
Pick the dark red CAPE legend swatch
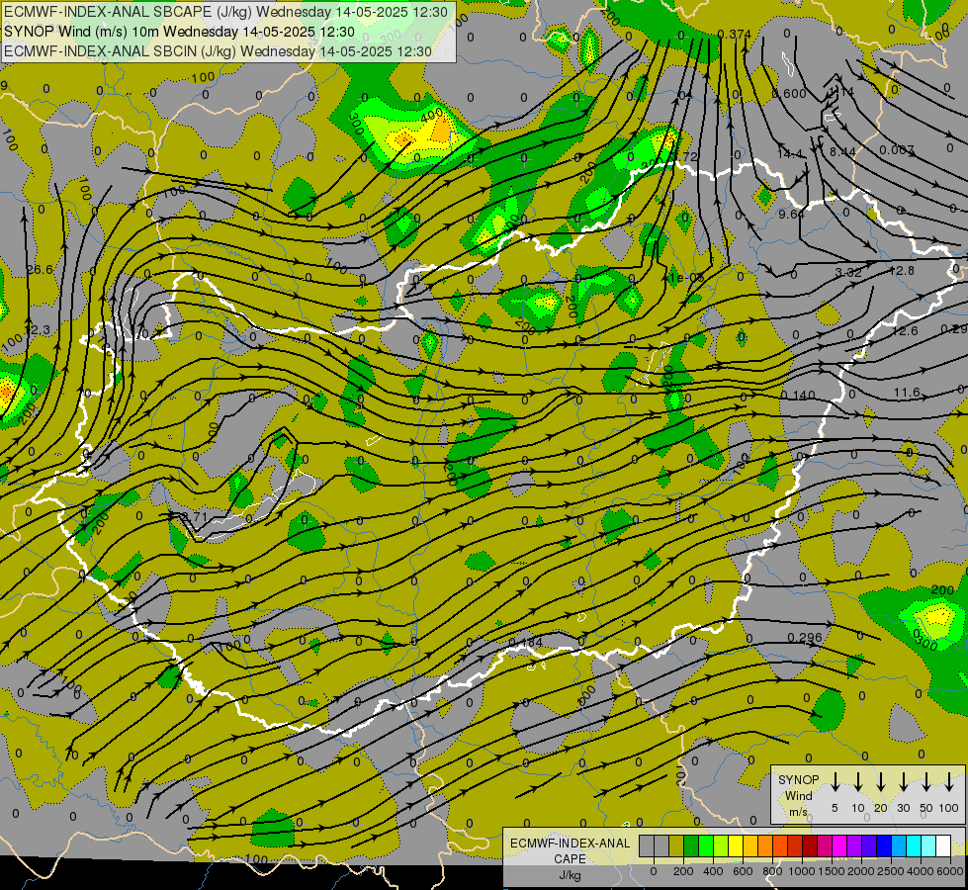click(810, 845)
